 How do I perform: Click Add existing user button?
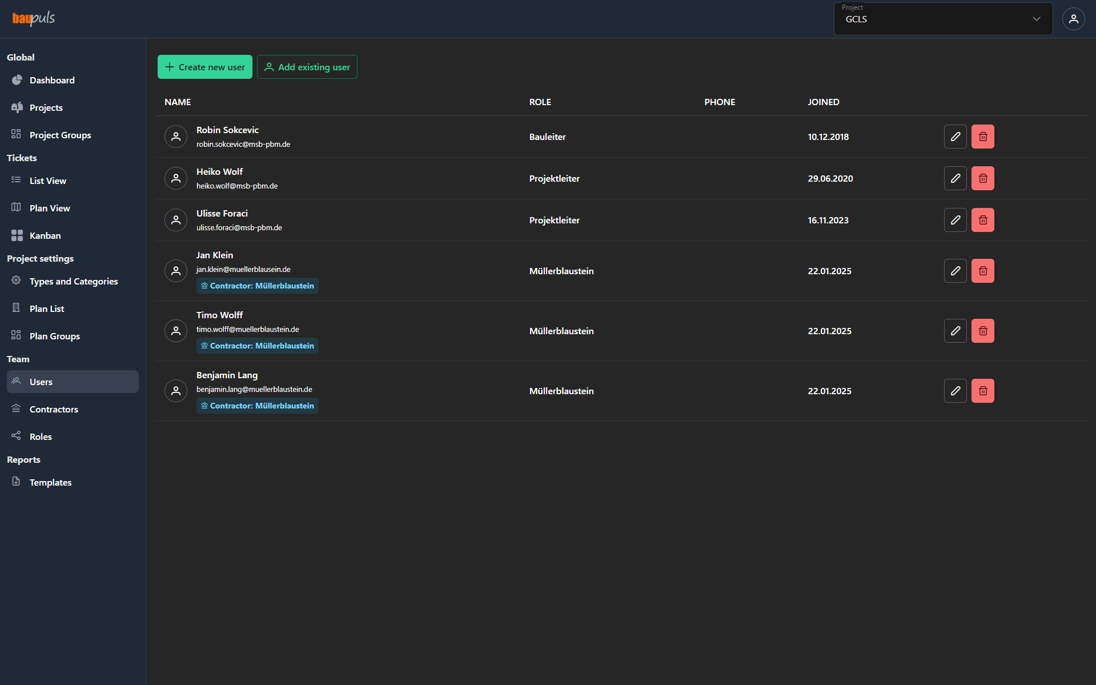pyautogui.click(x=307, y=67)
